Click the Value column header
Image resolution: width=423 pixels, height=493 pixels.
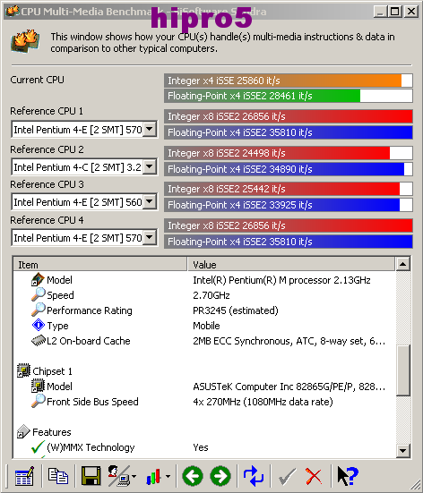[x=291, y=264]
